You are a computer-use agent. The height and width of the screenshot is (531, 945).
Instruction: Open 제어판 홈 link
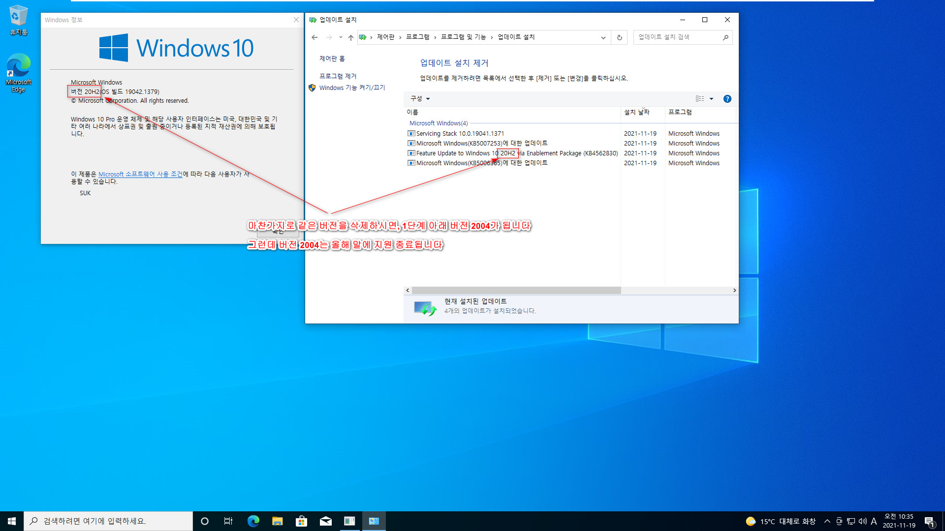point(332,59)
